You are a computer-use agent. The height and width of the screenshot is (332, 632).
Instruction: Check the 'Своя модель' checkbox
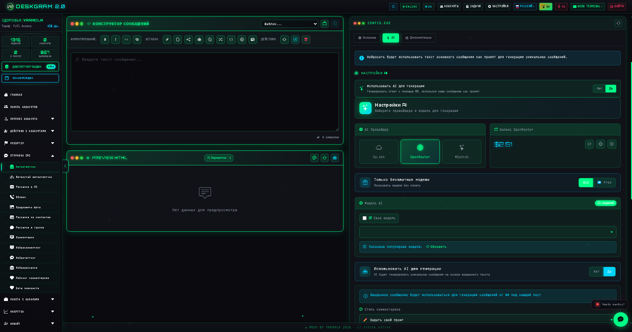point(365,218)
